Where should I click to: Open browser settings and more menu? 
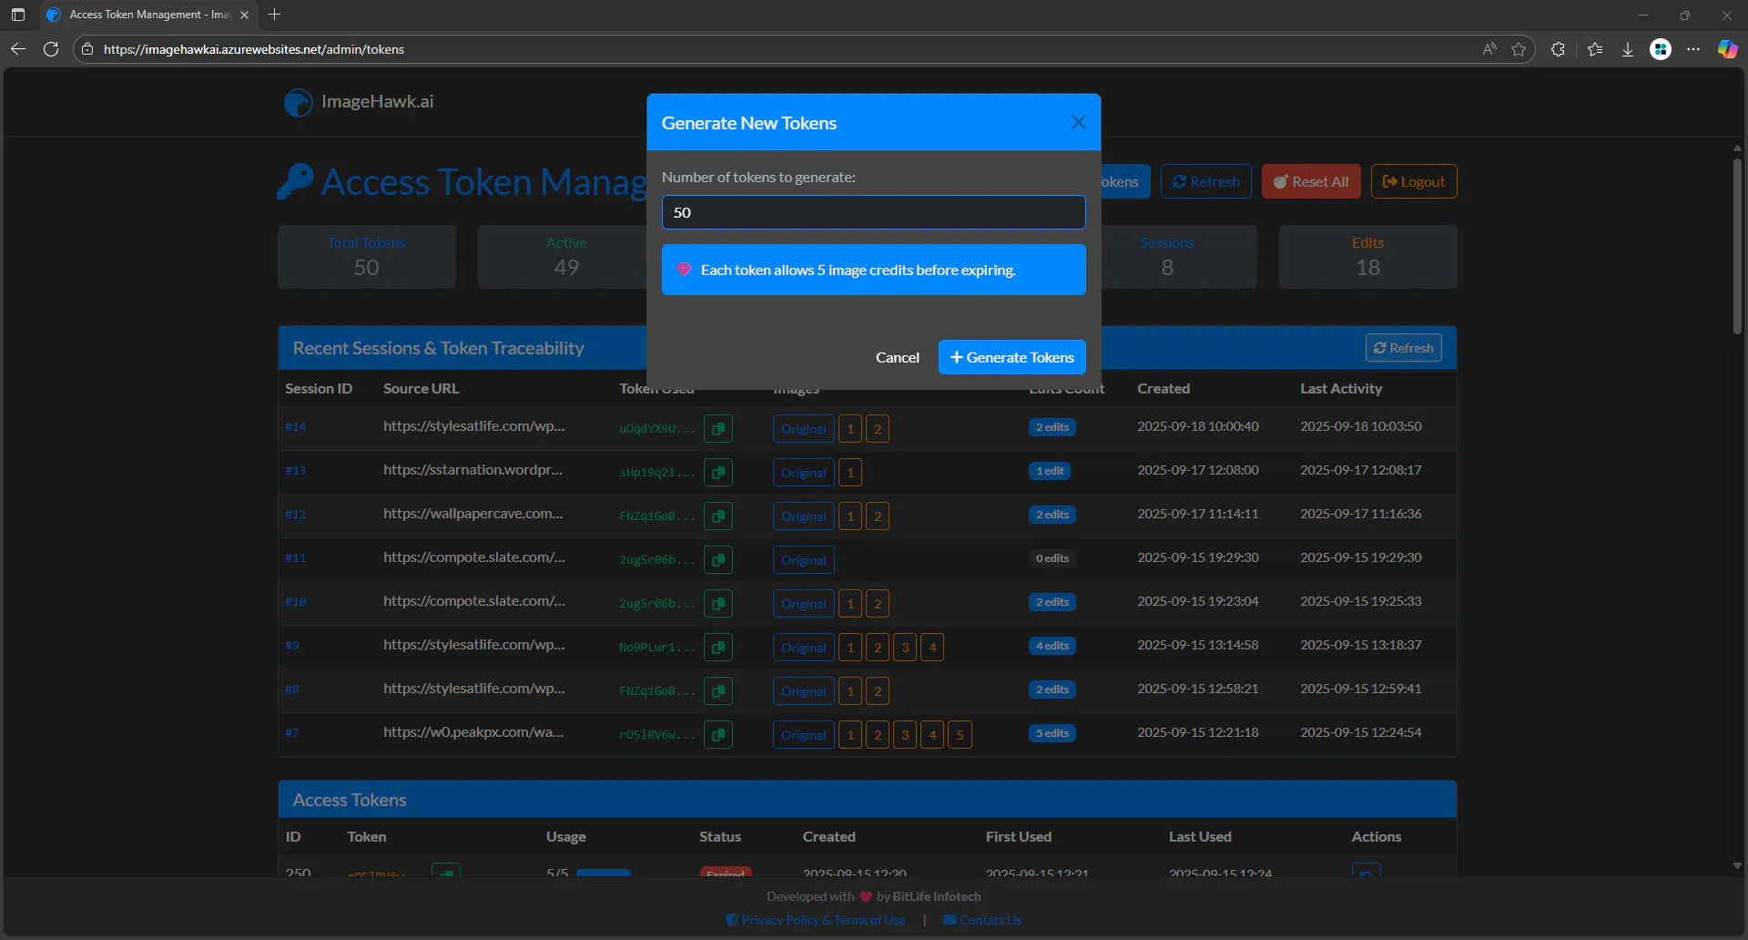1693,49
